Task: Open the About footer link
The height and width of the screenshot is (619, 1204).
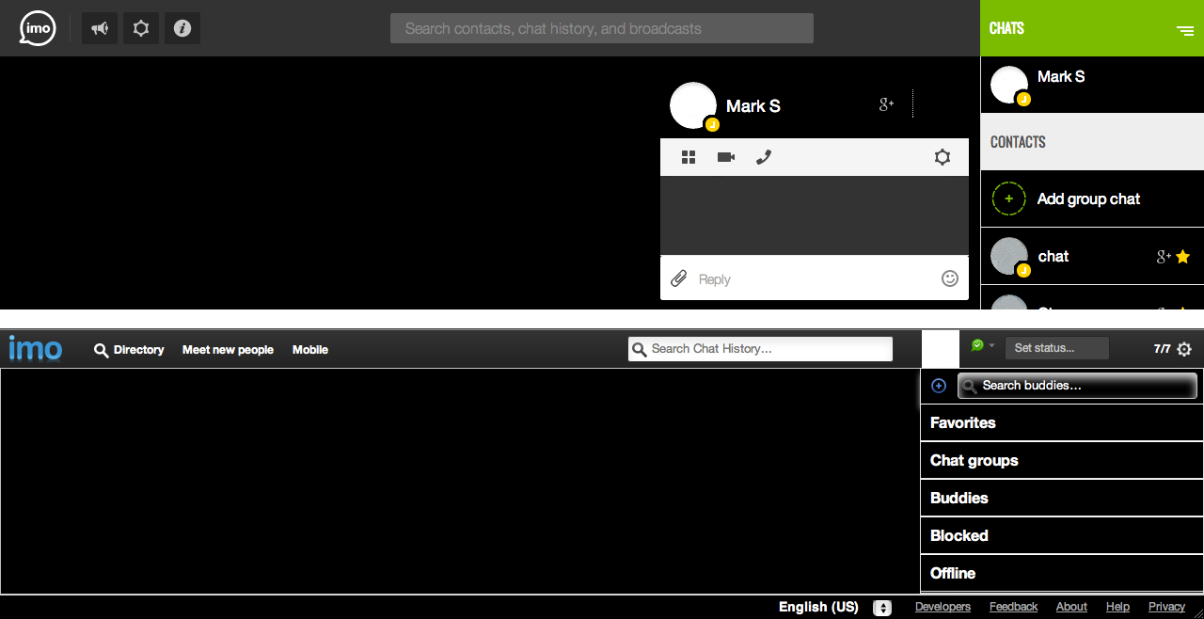Action: (1071, 607)
